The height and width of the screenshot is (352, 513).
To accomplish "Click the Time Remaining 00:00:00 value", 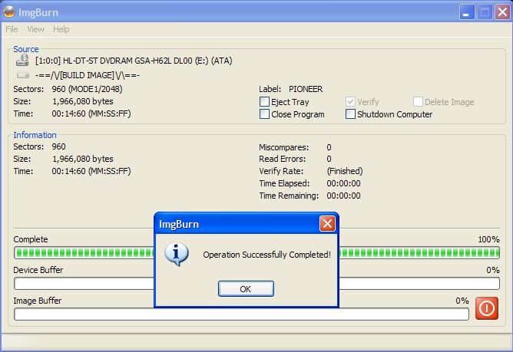I will (343, 196).
